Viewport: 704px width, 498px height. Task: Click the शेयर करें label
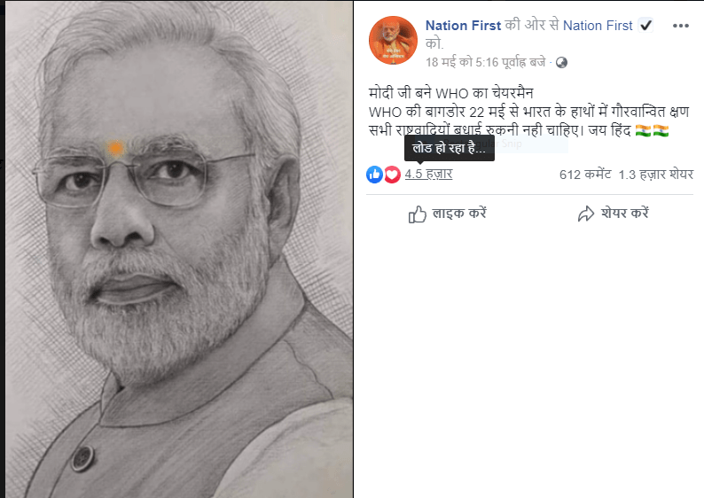tap(625, 213)
